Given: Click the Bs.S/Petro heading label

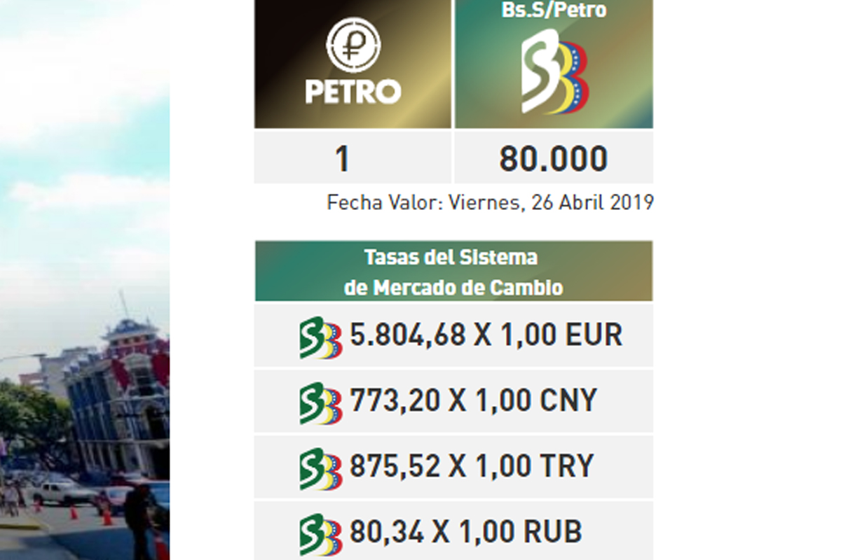Looking at the screenshot, I should coord(554,10).
